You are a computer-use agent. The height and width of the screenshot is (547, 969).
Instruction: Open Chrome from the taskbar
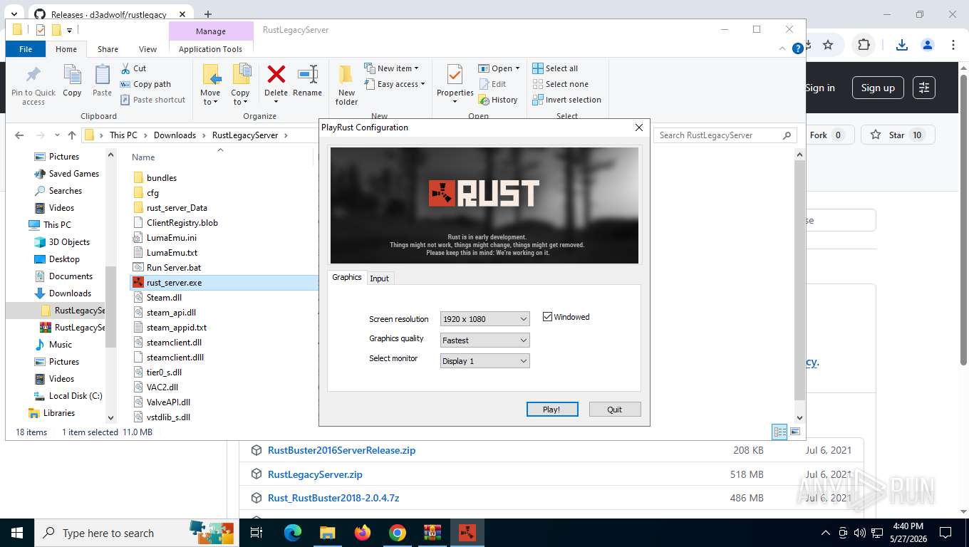click(398, 532)
